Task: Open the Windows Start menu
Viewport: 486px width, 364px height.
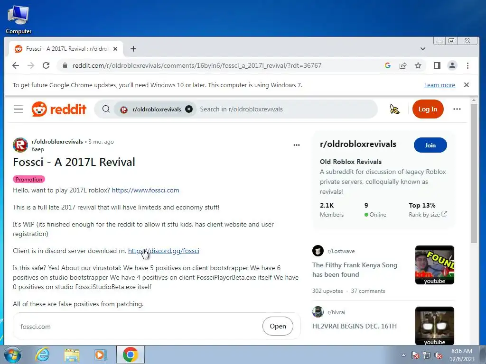Action: point(12,355)
